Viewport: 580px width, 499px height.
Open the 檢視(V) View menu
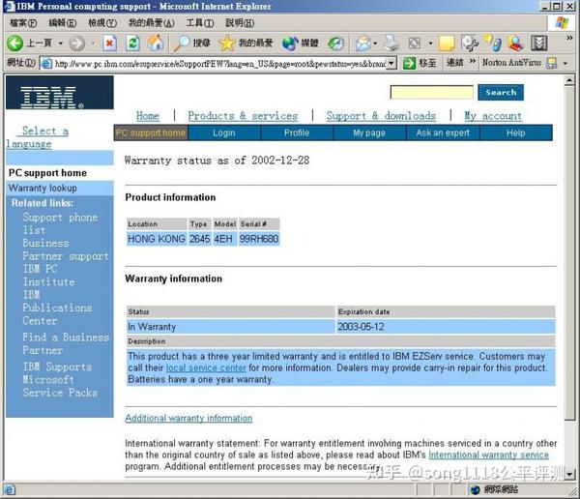102,23
